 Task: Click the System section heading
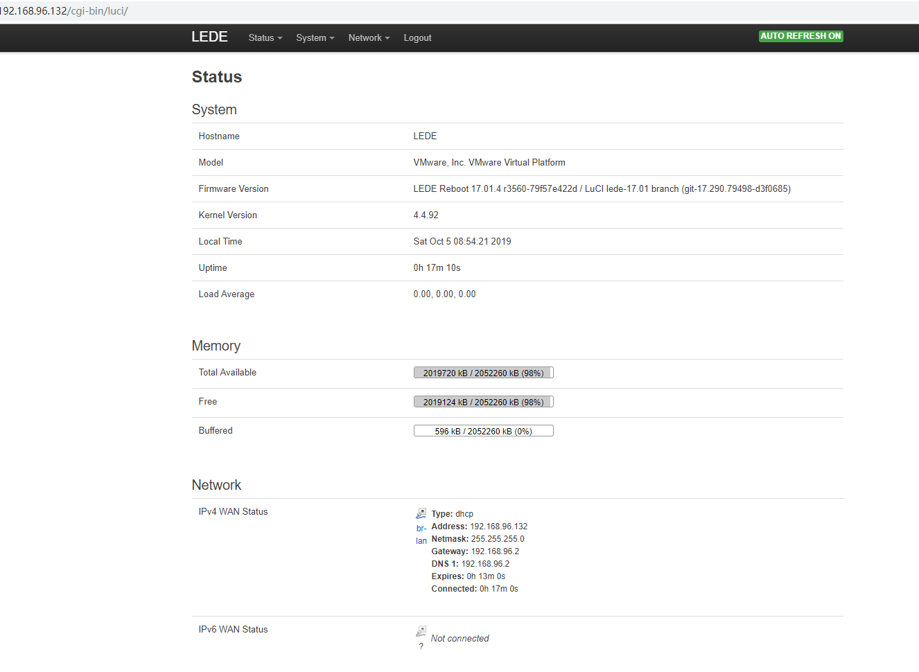(214, 109)
